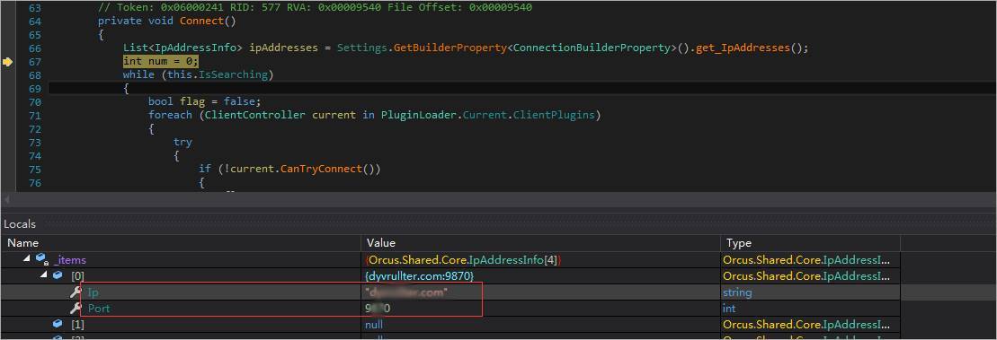Viewport: 997px width, 340px height.
Task: Click GetBuilderProperty method call
Action: coord(450,48)
